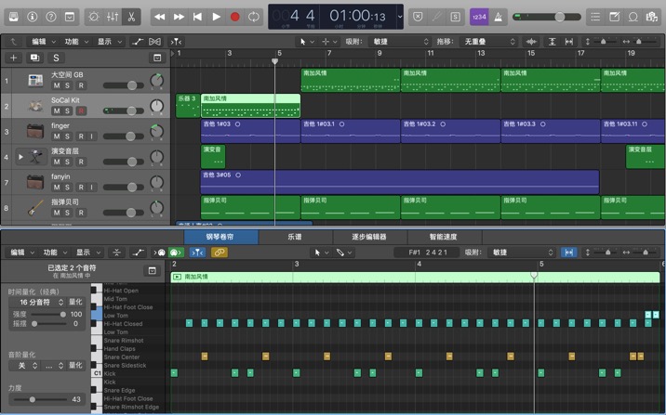Switch to the 乐谱 editor tab
Image resolution: width=666 pixels, height=415 pixels.
tap(294, 238)
